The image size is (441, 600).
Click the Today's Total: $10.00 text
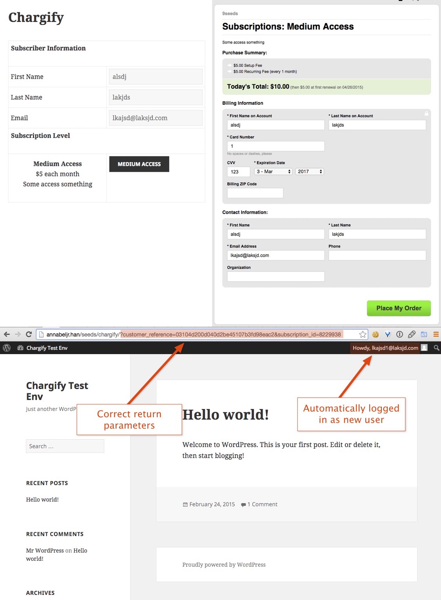258,87
